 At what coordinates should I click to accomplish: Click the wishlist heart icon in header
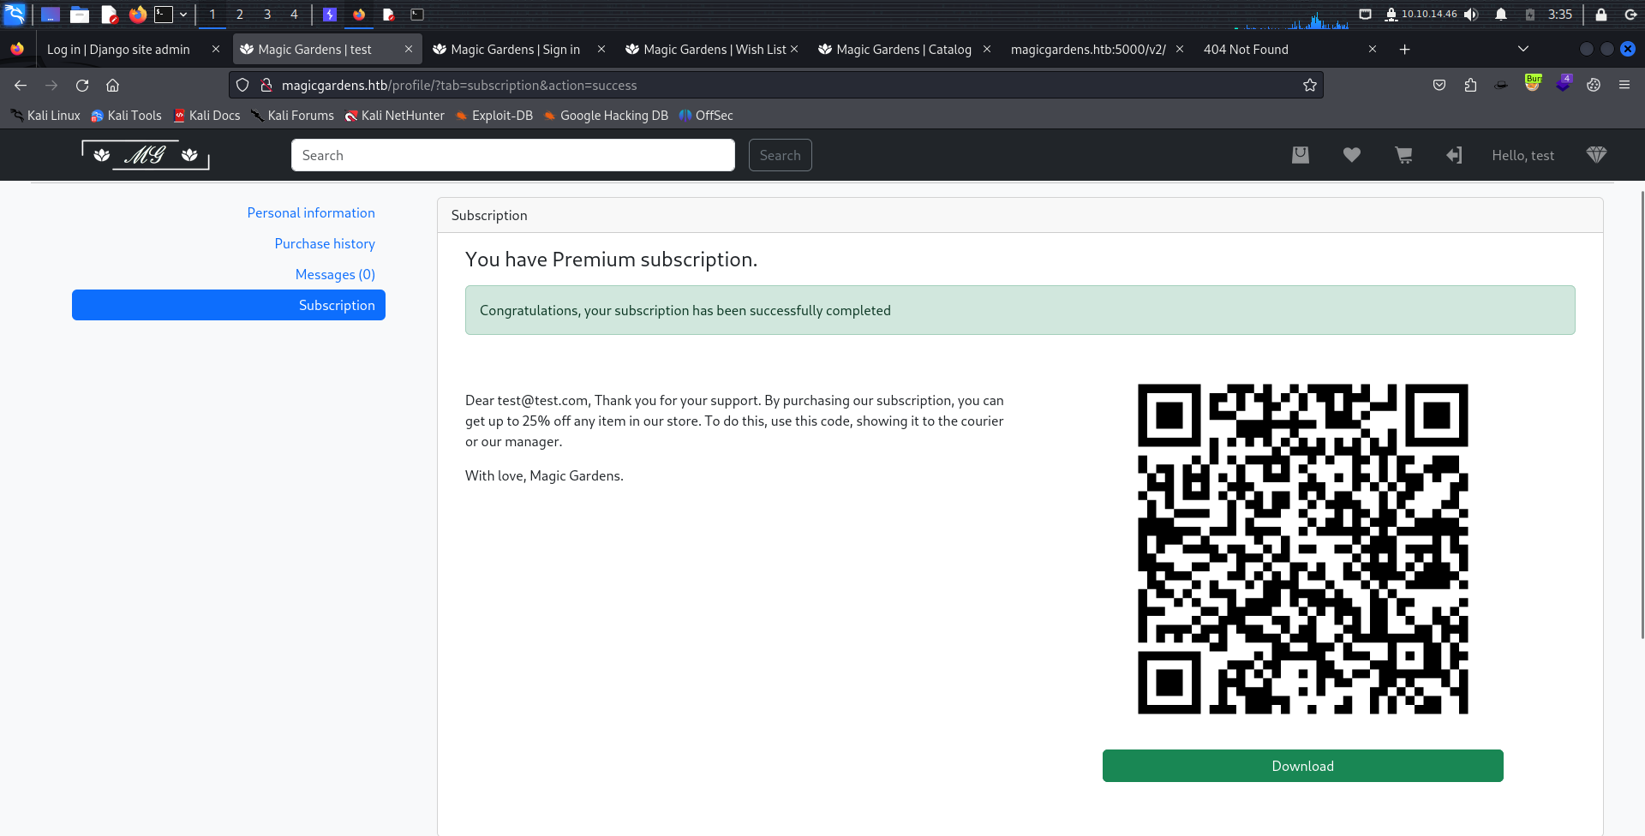click(x=1351, y=155)
